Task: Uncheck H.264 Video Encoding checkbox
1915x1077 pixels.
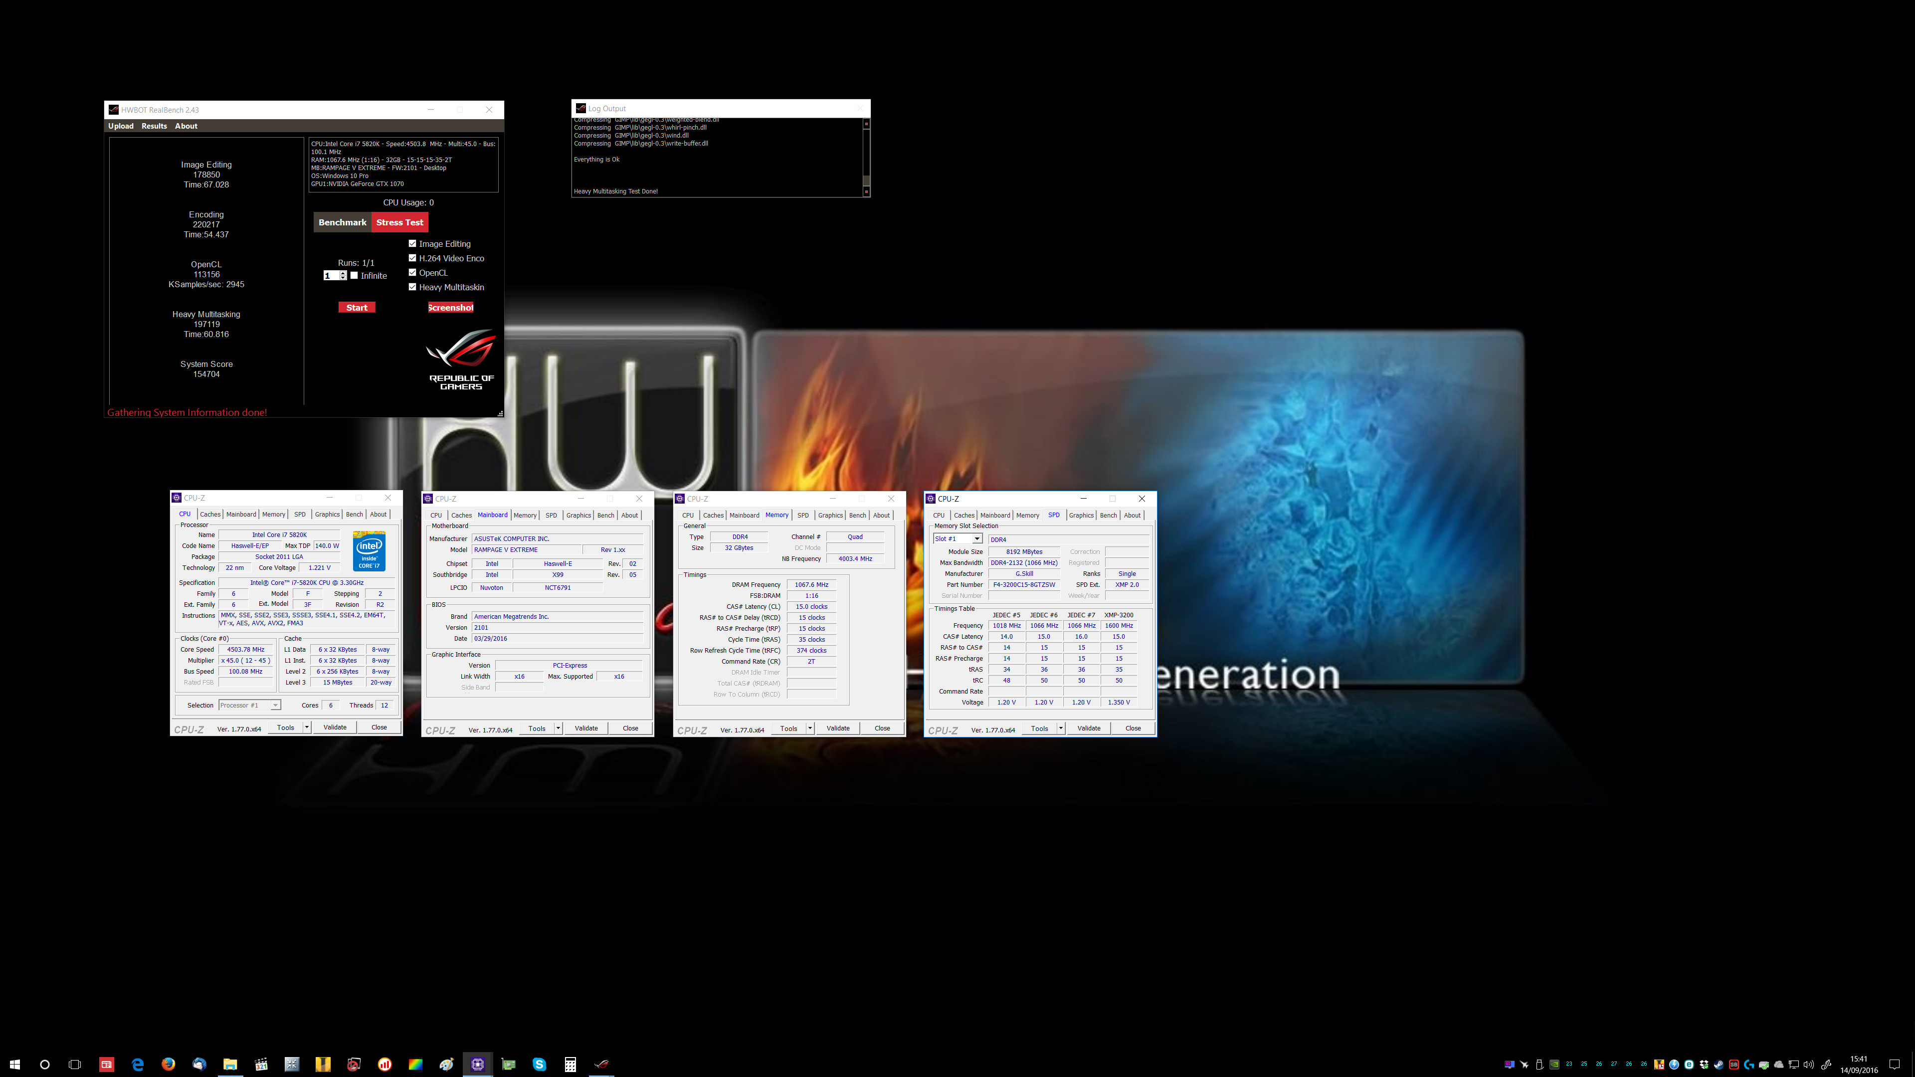Action: click(x=412, y=258)
